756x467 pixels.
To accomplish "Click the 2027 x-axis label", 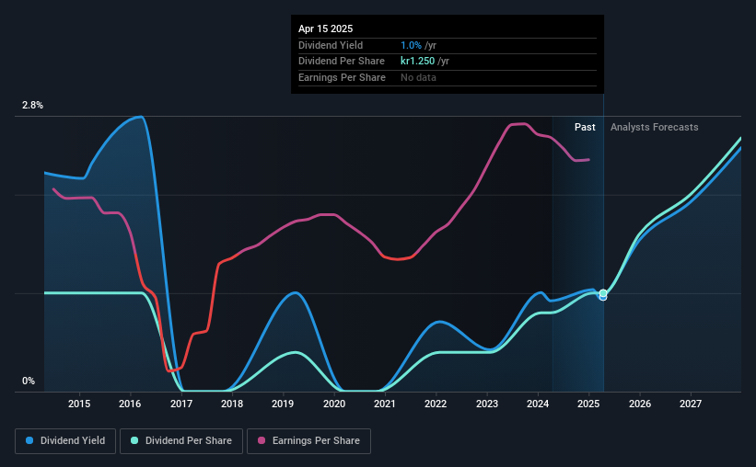I will click(691, 404).
